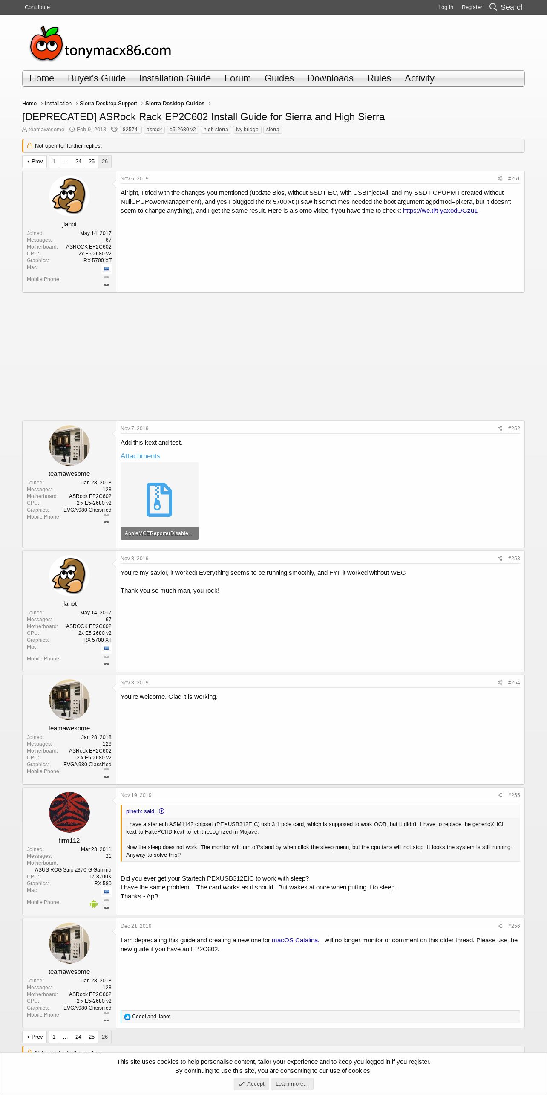The width and height of the screenshot is (547, 1095).
Task: Click share icon on post #251
Action: tap(500, 179)
